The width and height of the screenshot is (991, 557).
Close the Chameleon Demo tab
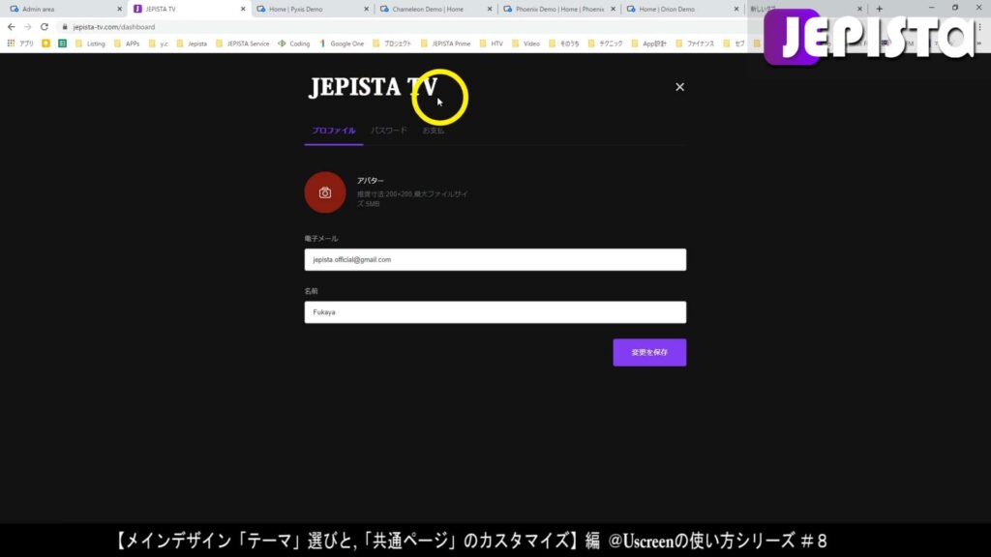[x=489, y=9]
